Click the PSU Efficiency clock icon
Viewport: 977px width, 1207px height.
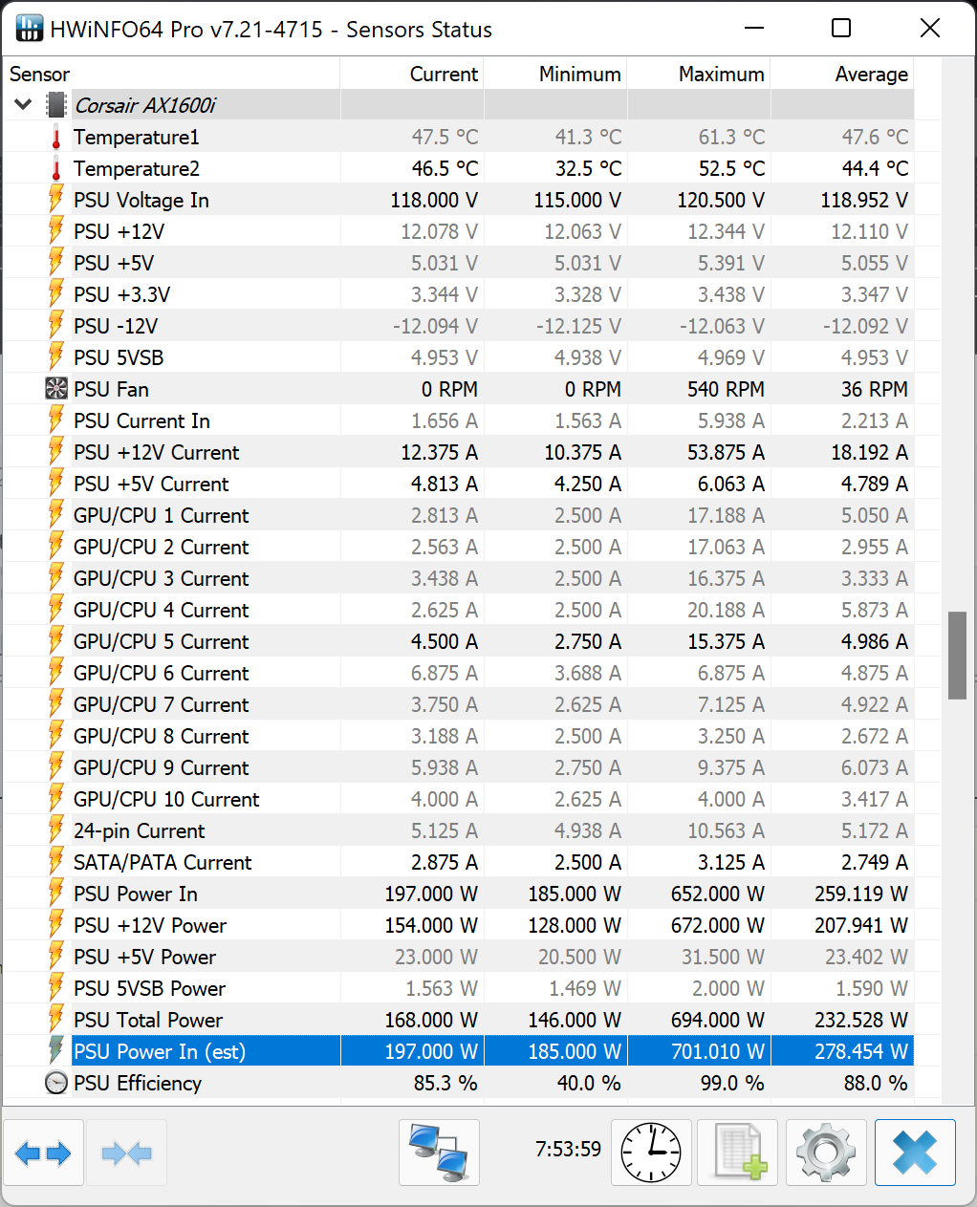(x=56, y=1083)
